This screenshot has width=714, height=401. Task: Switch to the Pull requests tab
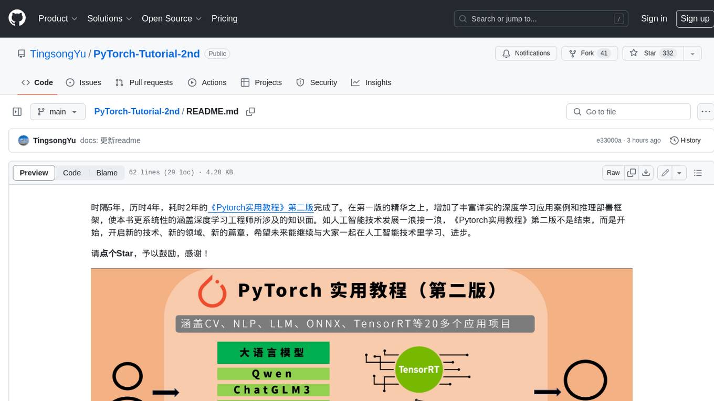[144, 82]
